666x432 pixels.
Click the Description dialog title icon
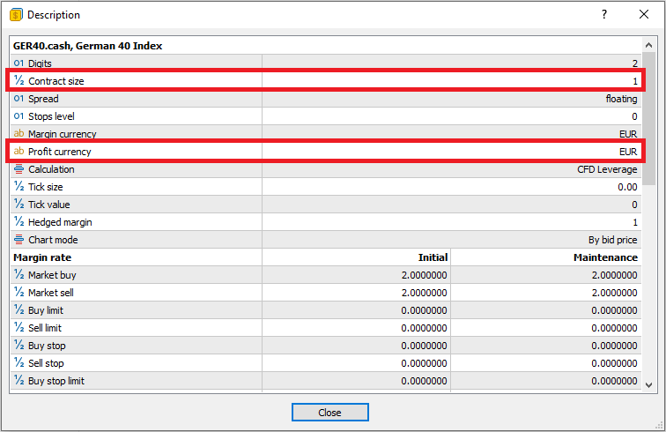16,15
